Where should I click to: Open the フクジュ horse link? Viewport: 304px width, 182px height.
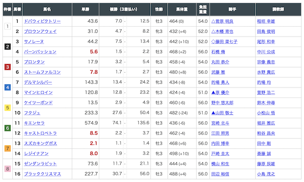coord(32,113)
